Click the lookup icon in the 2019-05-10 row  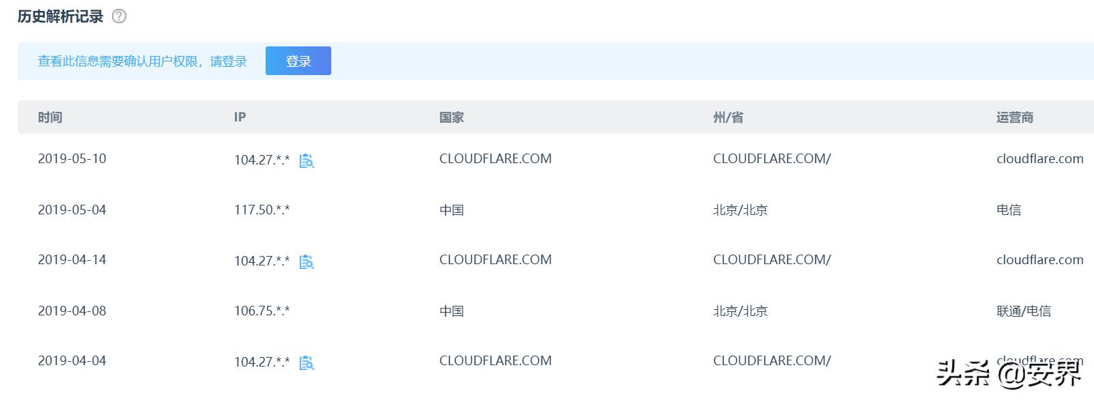tap(307, 160)
